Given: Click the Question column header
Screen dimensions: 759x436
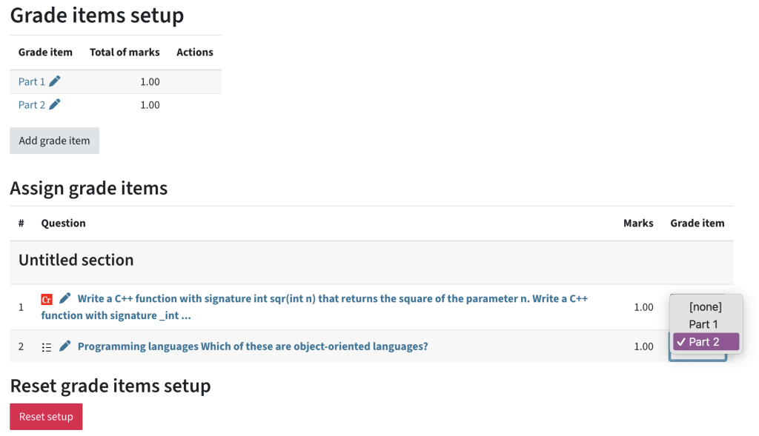Looking at the screenshot, I should click(x=64, y=224).
